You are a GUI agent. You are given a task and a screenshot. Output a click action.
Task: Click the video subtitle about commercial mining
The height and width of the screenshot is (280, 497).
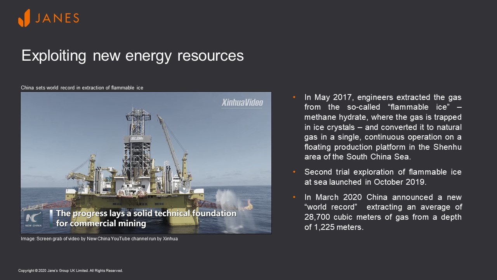(146, 219)
